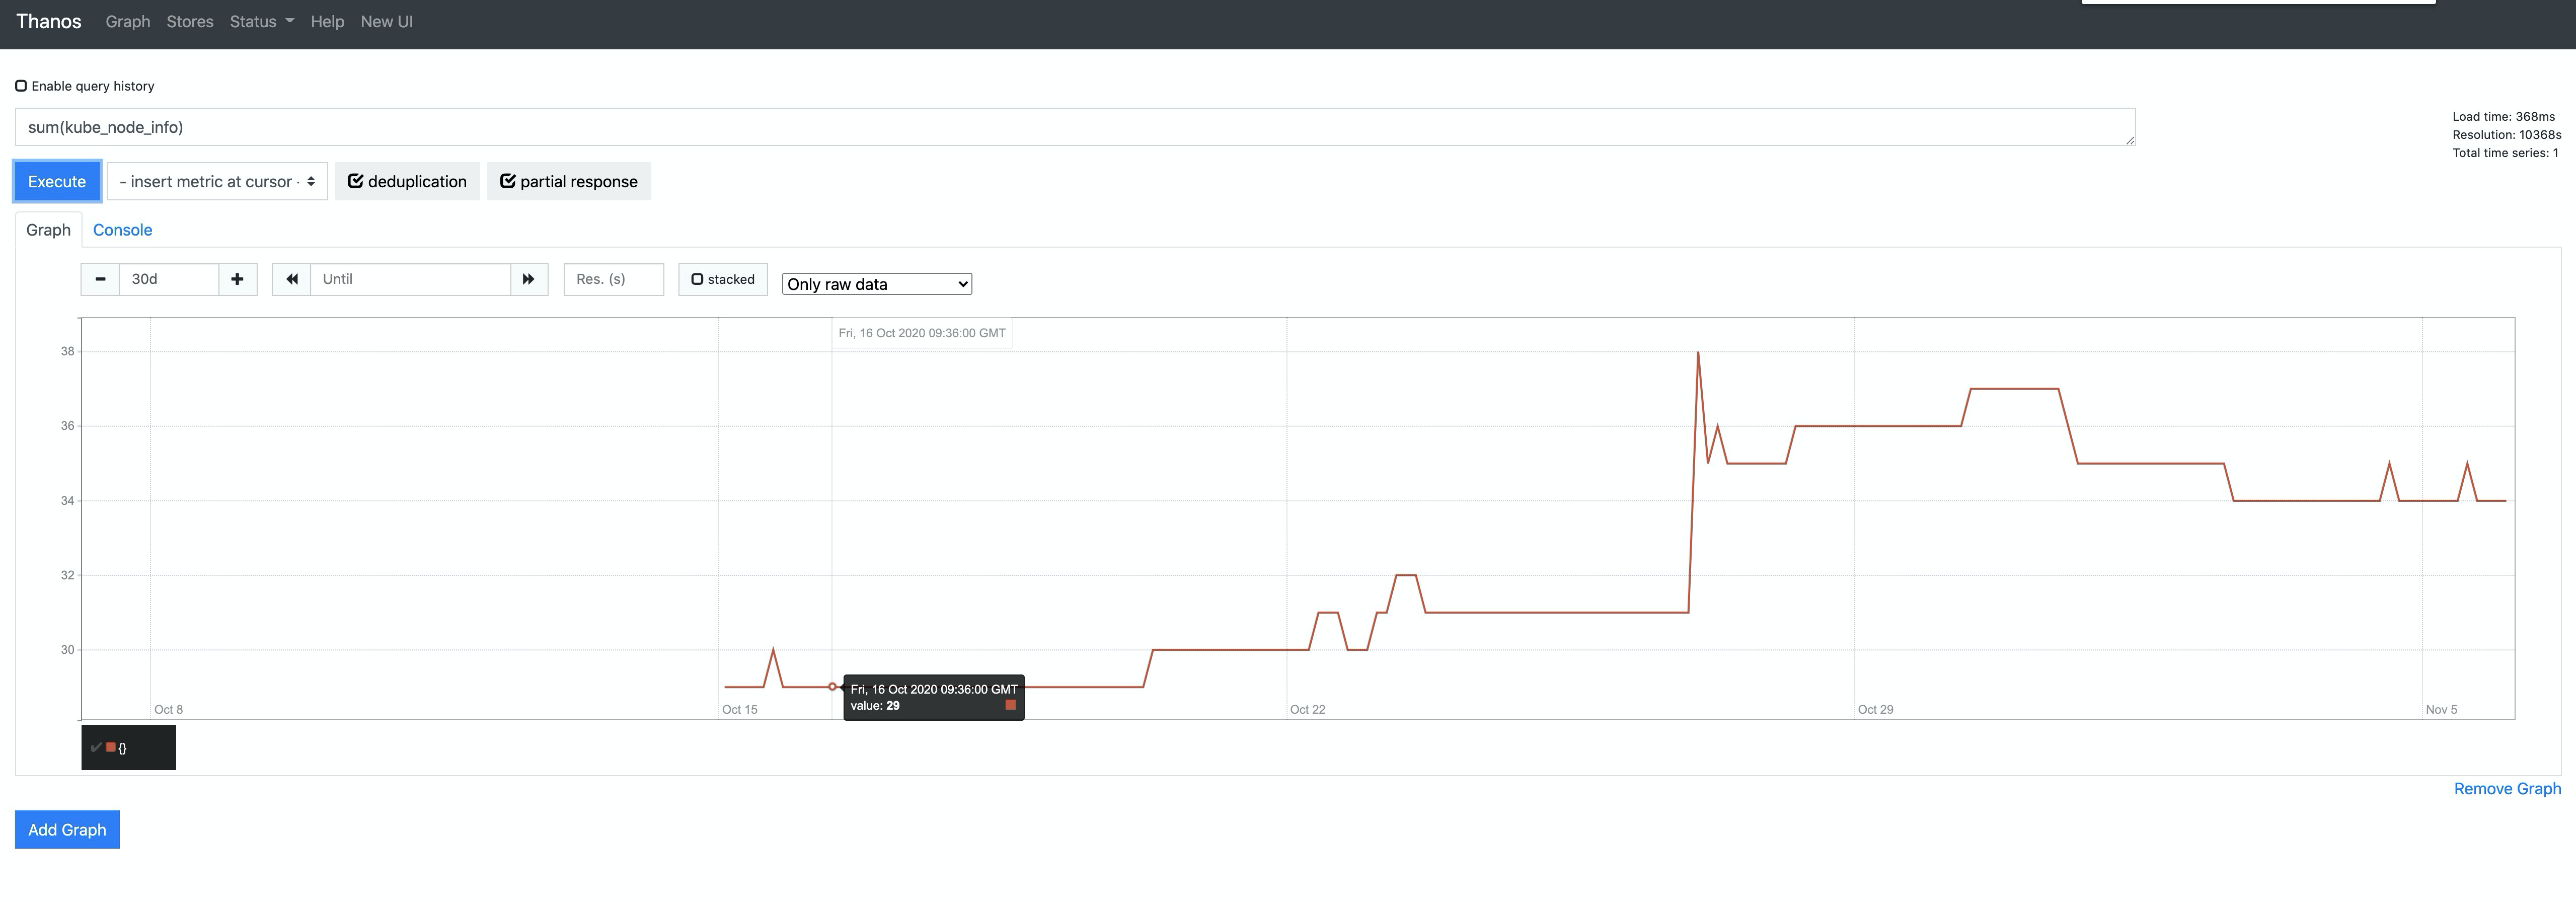The height and width of the screenshot is (902, 2576).
Task: Switch to the New UI
Action: click(x=386, y=21)
